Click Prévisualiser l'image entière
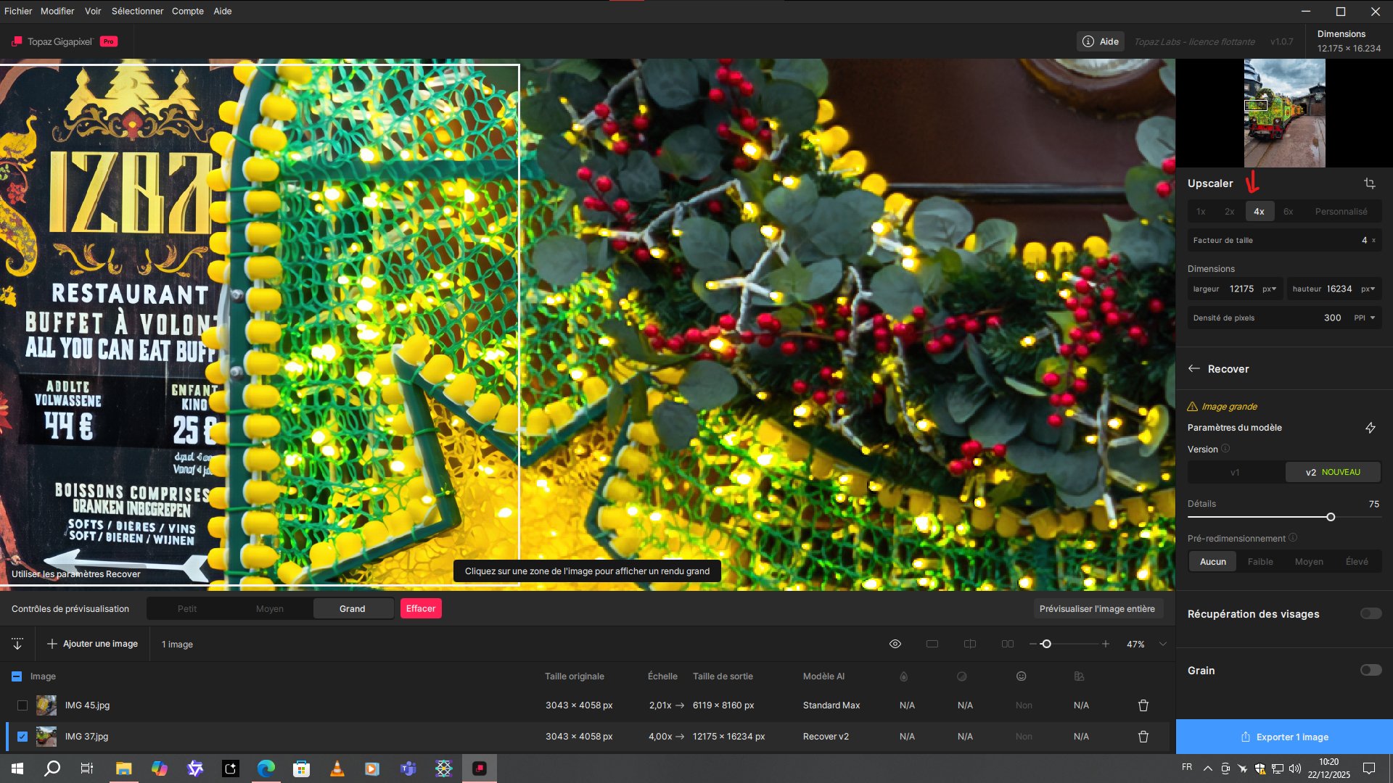 (1098, 609)
